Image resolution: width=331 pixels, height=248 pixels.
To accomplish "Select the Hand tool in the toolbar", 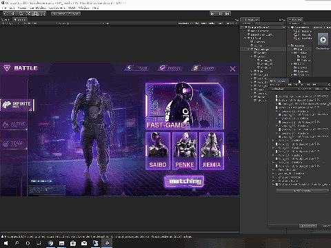I will (6, 14).
